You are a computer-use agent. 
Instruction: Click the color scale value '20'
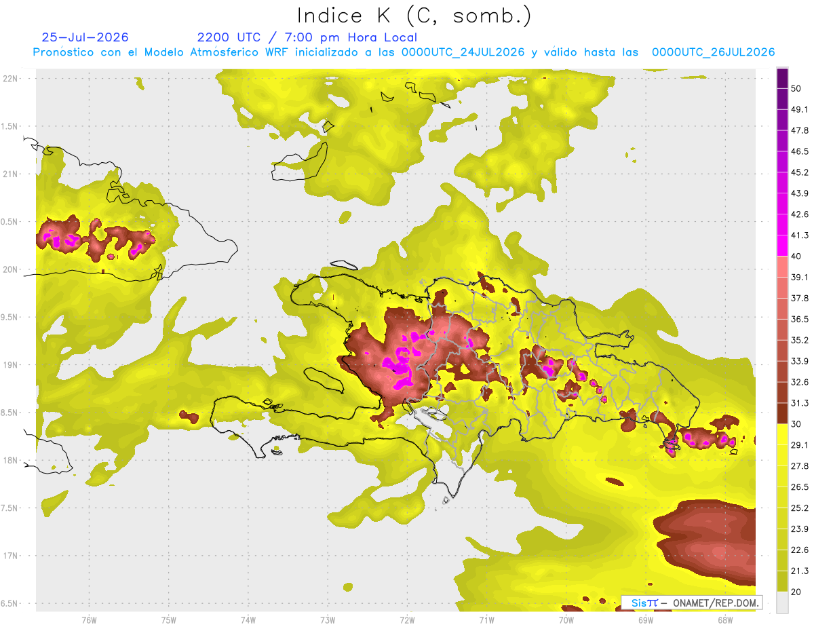click(796, 592)
